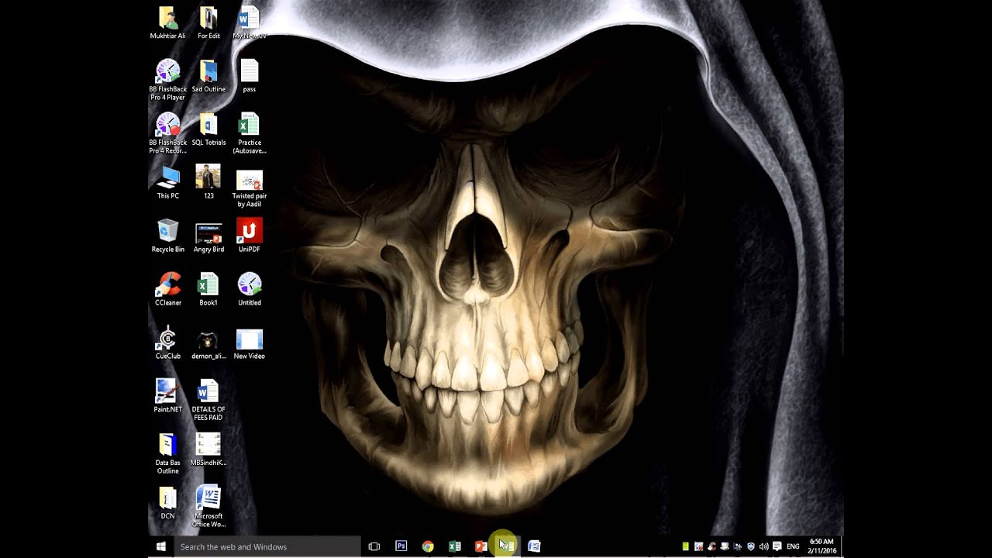Screen dimensions: 992x558
Task: Open the SQL Totrials folder
Action: [208, 129]
